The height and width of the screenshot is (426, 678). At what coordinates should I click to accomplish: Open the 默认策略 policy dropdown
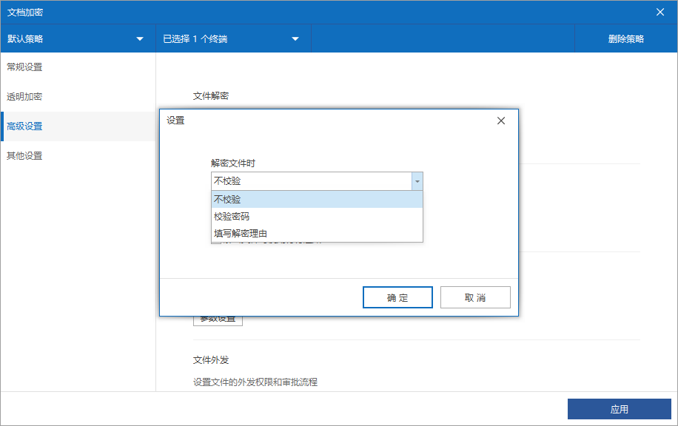coord(78,39)
